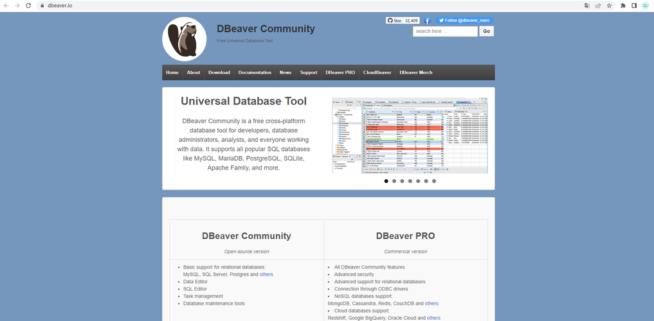Open the Facebook icon link

[427, 21]
